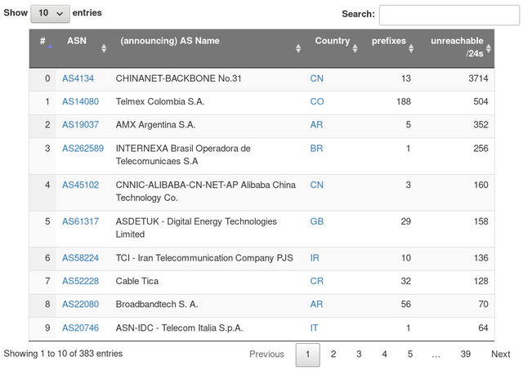The image size is (523, 370).
Task: Click the TCI Iran Telecommunication Company cell
Action: [207, 258]
